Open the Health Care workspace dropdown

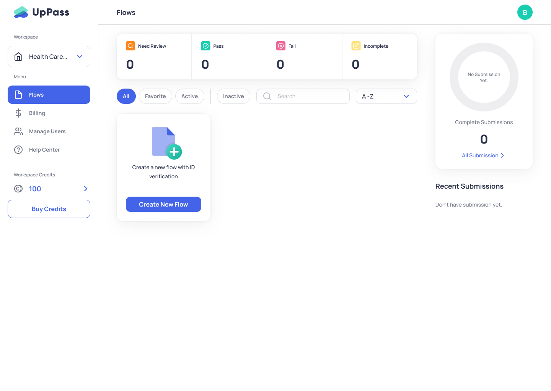[x=49, y=57]
